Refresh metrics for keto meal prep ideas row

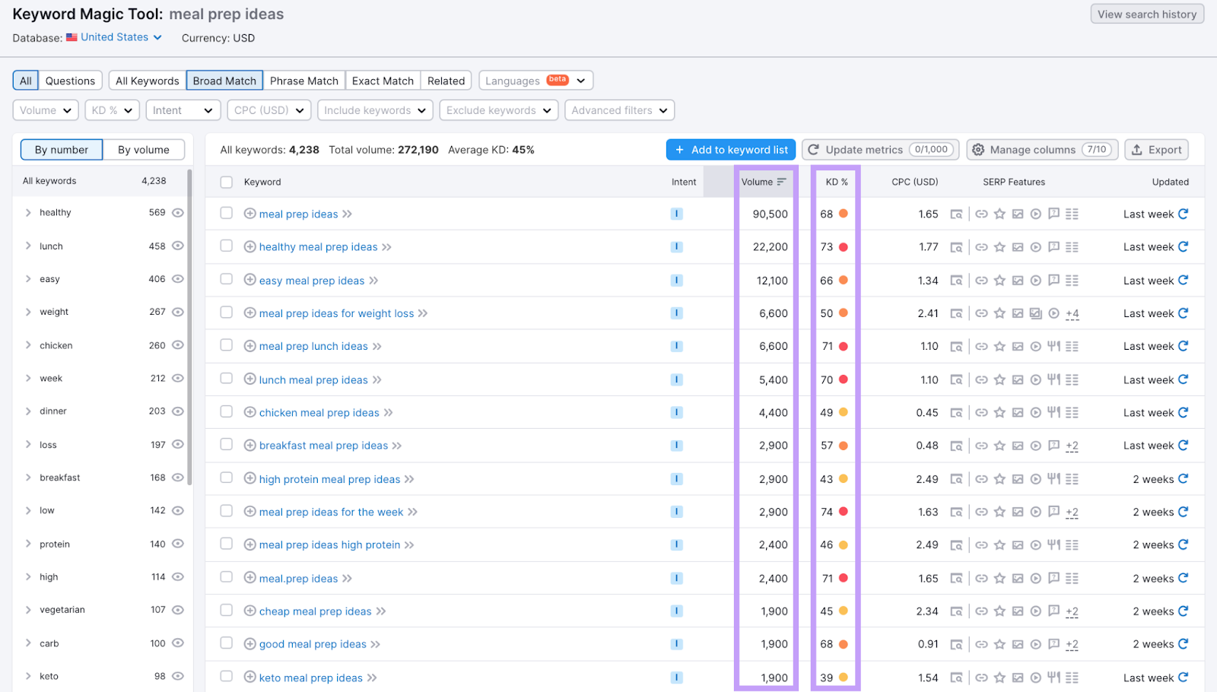tap(1183, 678)
